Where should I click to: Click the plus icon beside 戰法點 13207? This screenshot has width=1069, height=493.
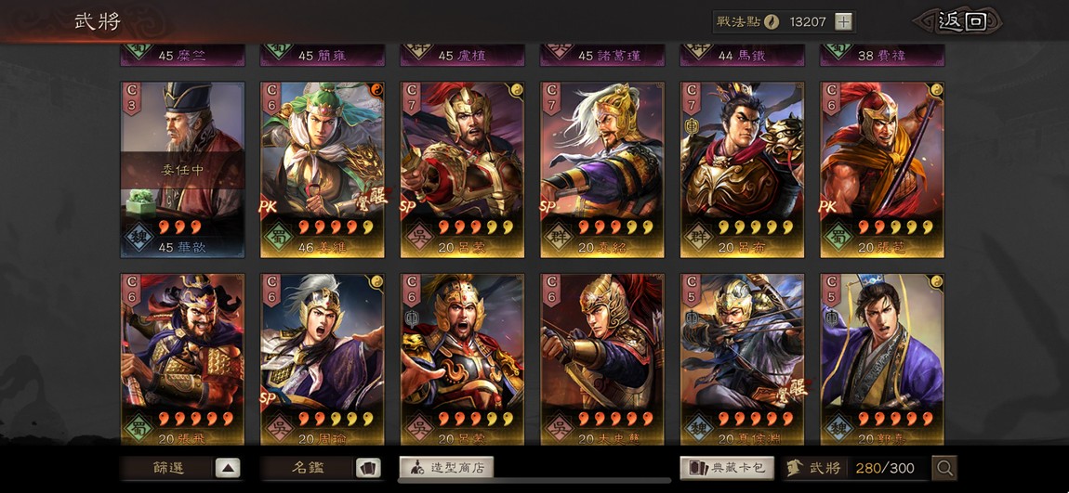(x=844, y=21)
